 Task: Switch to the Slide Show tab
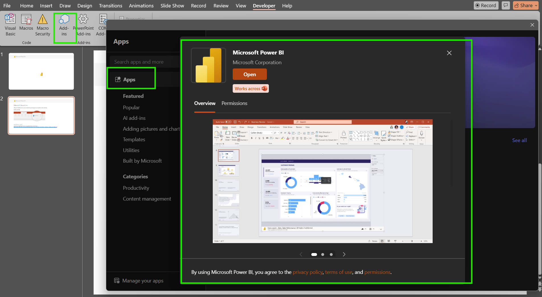[172, 6]
